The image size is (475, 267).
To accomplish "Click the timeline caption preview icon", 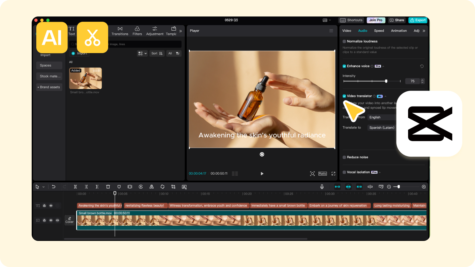I will (x=381, y=187).
